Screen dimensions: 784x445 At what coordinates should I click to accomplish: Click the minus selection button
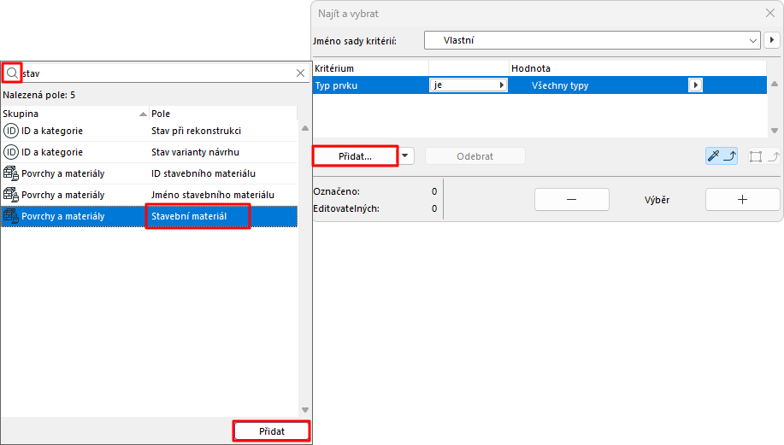[571, 199]
